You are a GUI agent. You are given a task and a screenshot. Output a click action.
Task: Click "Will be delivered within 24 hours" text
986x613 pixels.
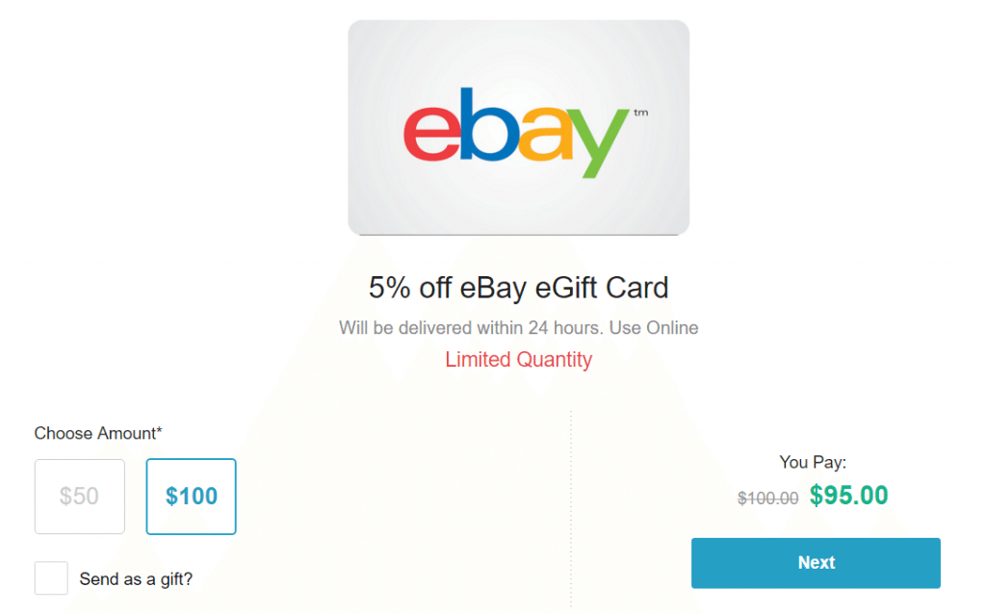[470, 328]
